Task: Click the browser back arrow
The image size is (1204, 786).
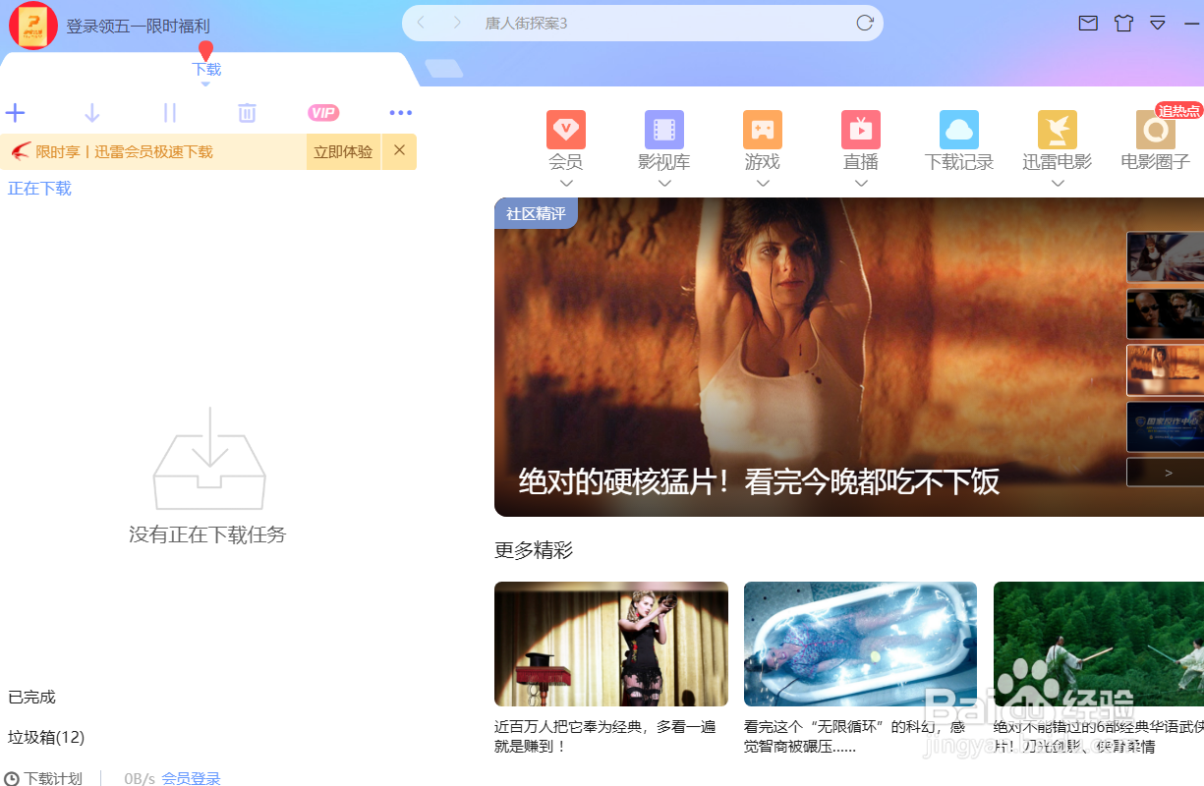Action: coord(421,23)
